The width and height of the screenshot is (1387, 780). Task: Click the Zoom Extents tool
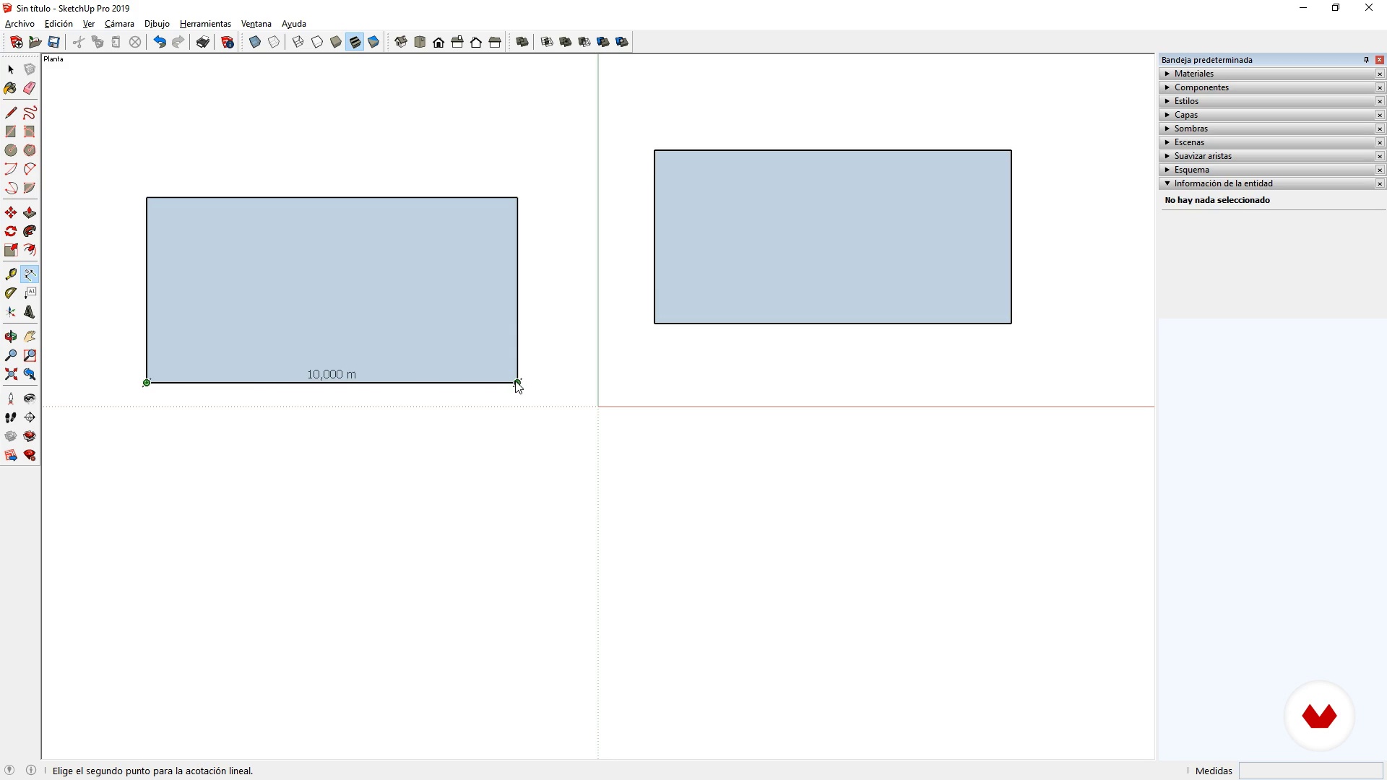11,374
